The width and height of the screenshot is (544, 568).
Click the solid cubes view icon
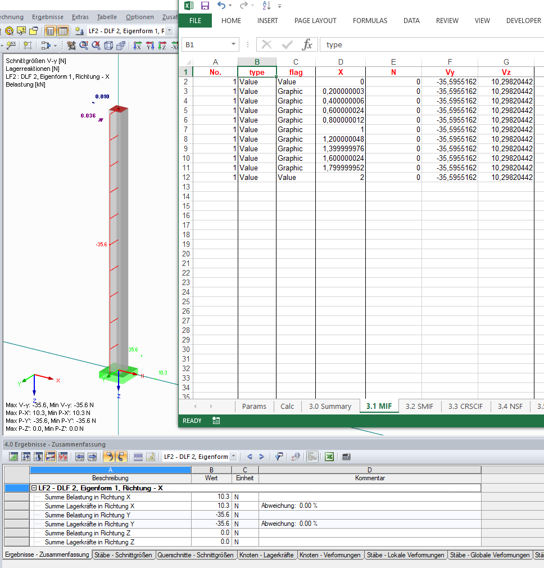[120, 46]
